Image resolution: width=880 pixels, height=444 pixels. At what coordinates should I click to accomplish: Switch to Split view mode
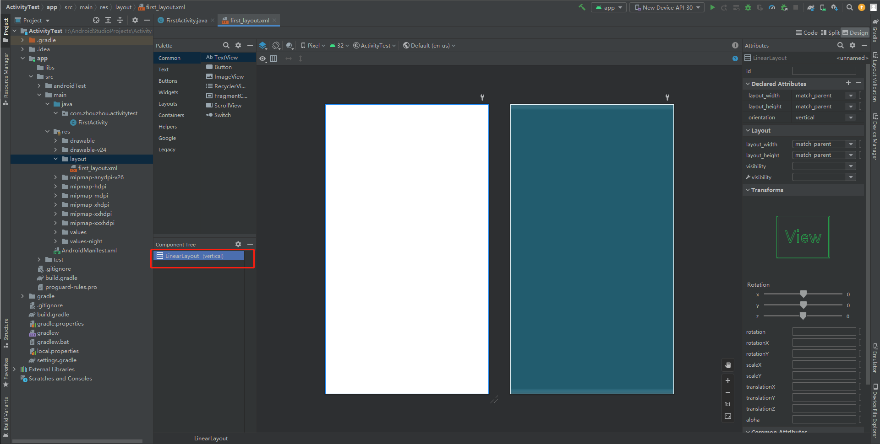pyautogui.click(x=830, y=32)
